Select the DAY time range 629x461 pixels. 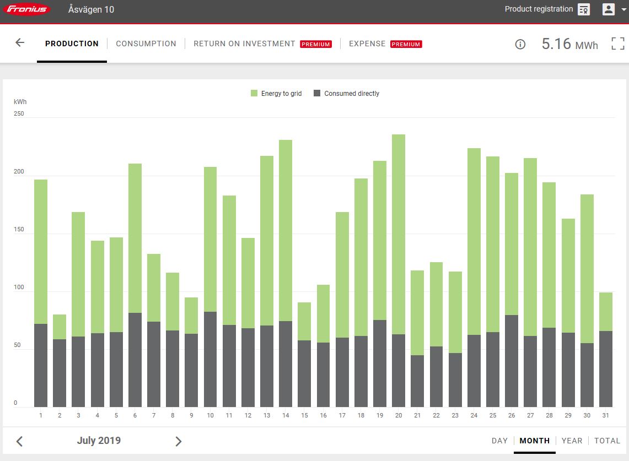[499, 441]
